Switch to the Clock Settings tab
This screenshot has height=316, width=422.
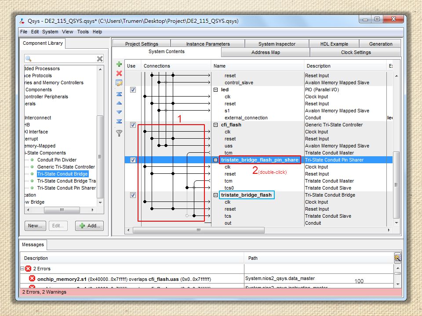[356, 52]
